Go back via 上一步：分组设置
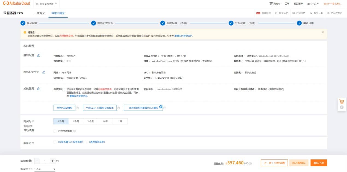347x172 pixels. pyautogui.click(x=274, y=163)
